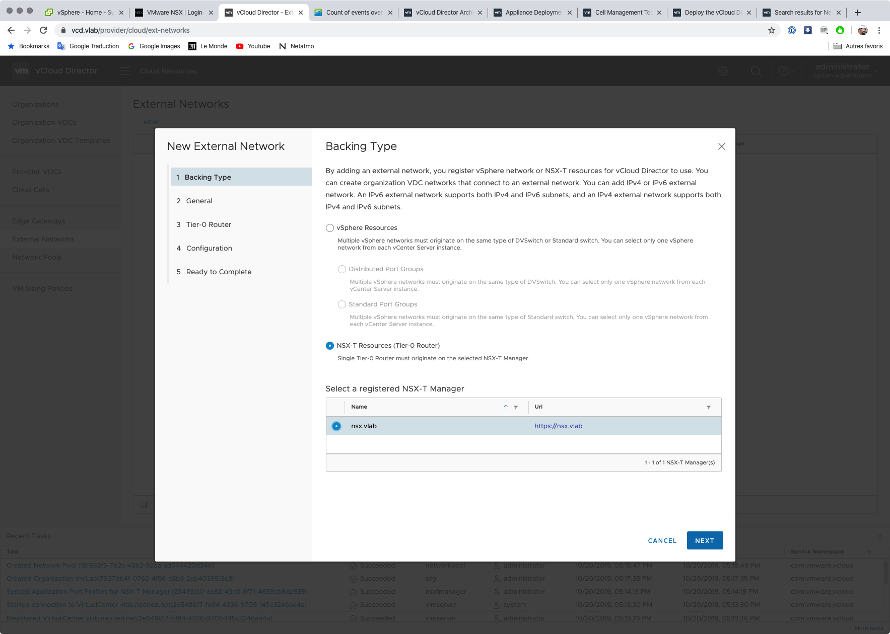The height and width of the screenshot is (634, 890).
Task: Go to General wizard step
Action: (x=199, y=201)
